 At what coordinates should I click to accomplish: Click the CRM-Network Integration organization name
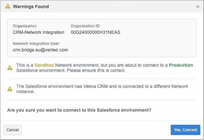click(x=39, y=32)
